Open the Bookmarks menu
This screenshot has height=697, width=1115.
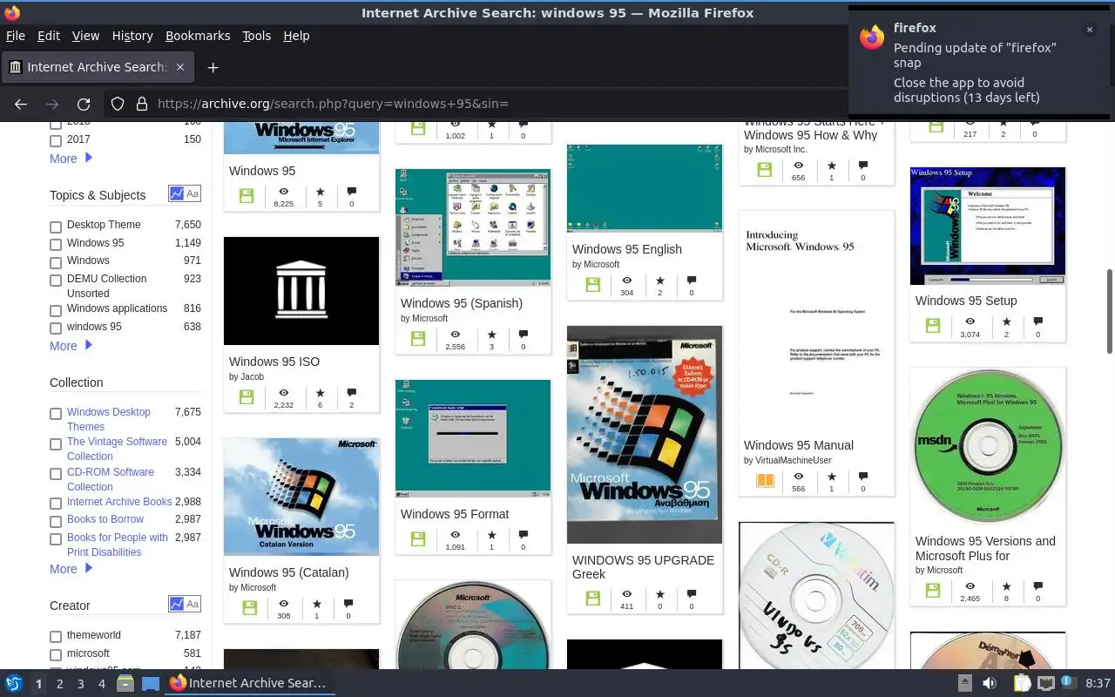(x=198, y=36)
